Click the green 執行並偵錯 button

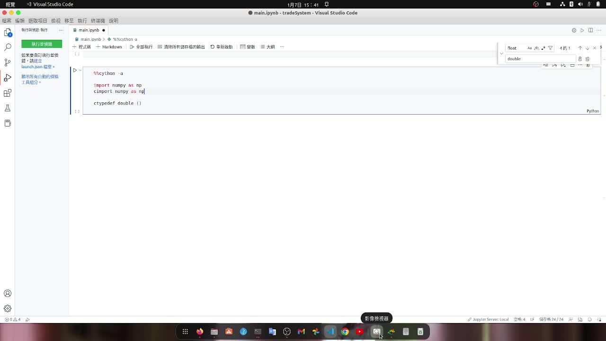point(42,44)
